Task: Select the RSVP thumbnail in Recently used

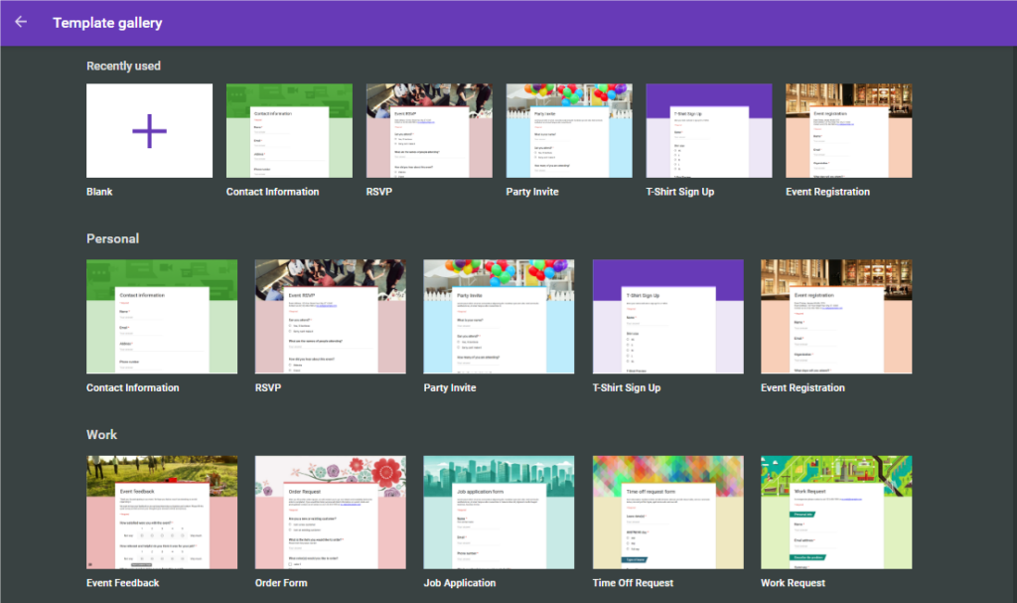Action: [x=429, y=130]
